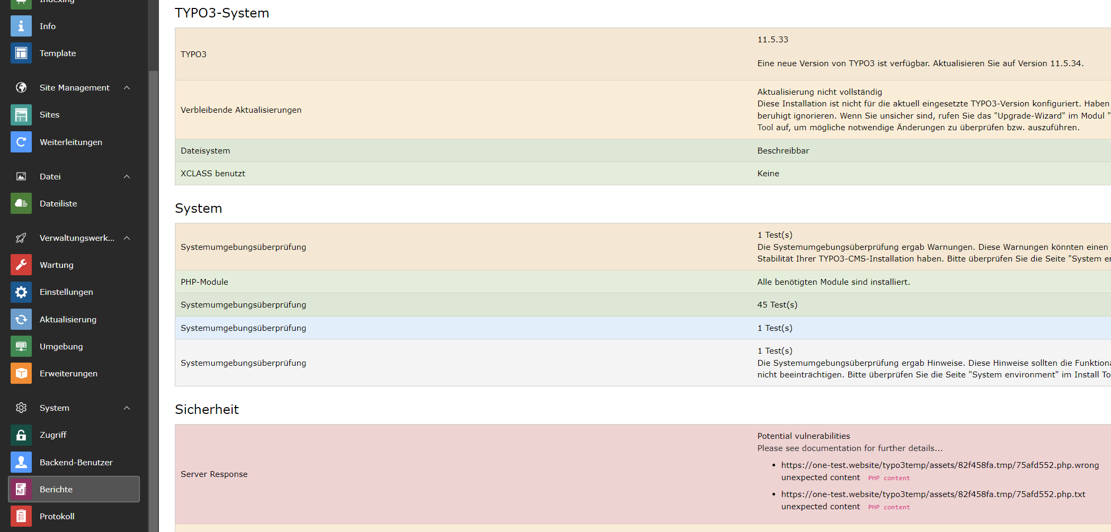
Task: Open the Weiterleitungen redirect icon
Action: 21,142
